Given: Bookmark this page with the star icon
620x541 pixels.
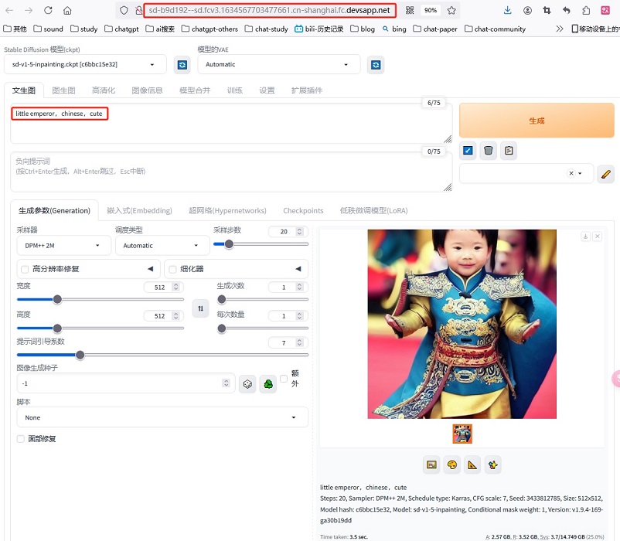Looking at the screenshot, I should (x=451, y=10).
